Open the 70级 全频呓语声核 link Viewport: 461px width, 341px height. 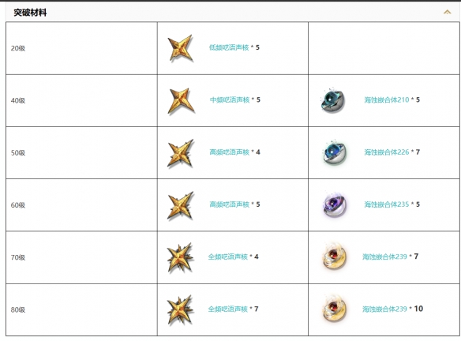click(x=228, y=257)
